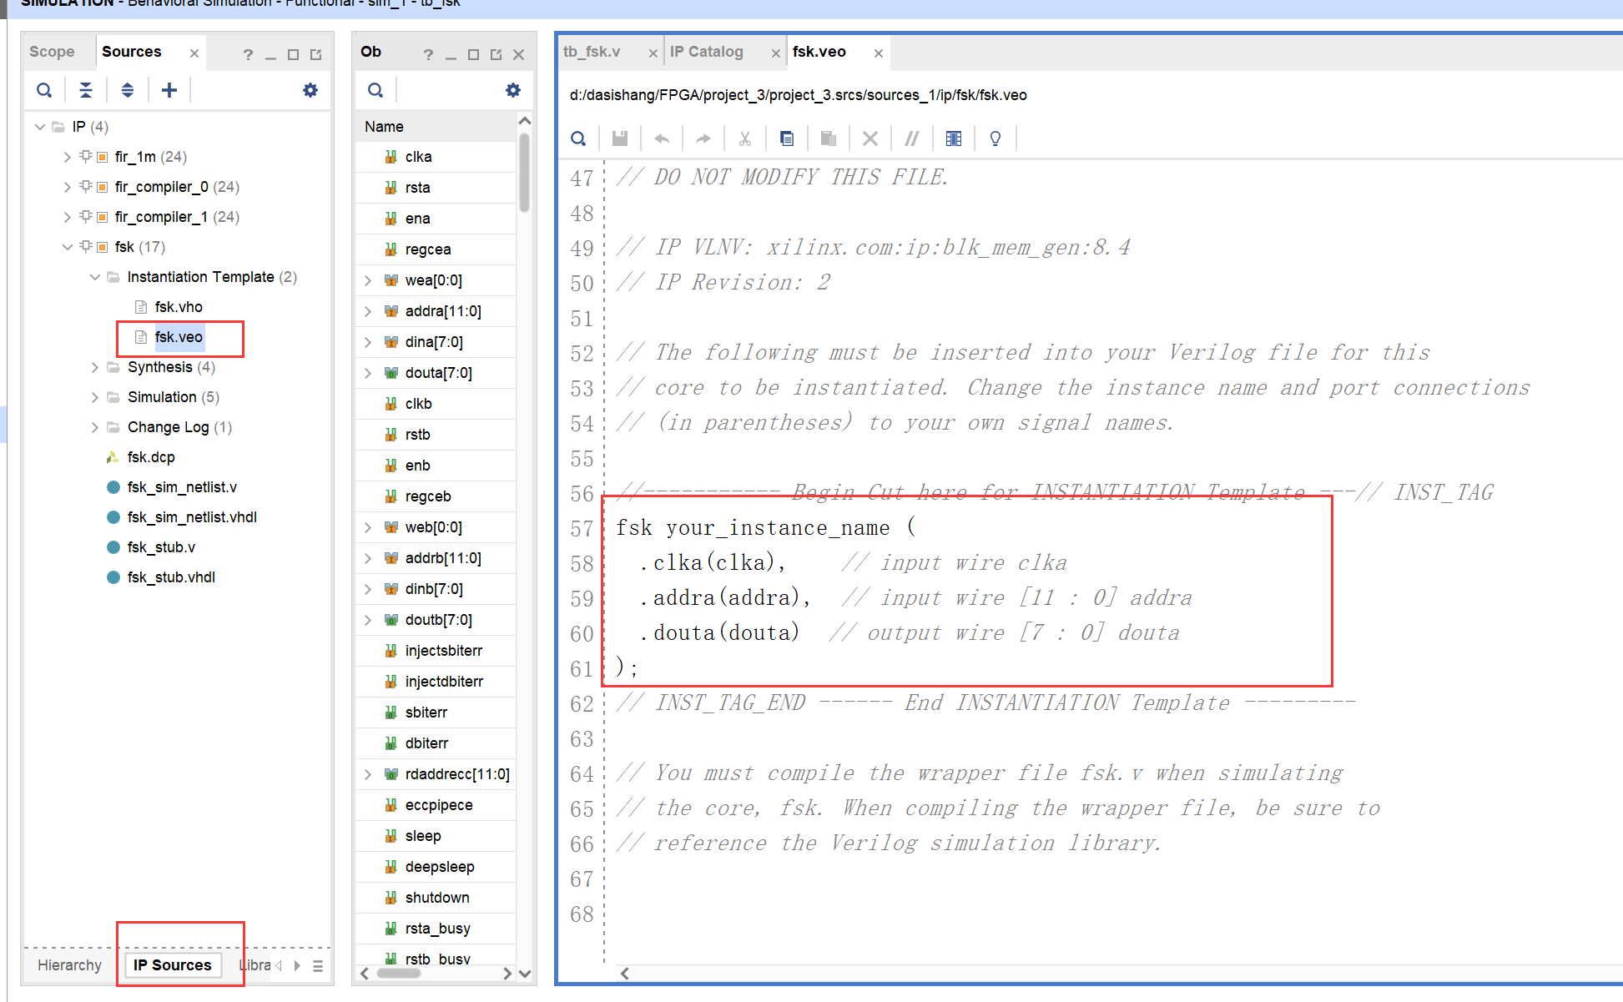The image size is (1623, 1002).
Task: Click the editor Save file icon
Action: (619, 138)
